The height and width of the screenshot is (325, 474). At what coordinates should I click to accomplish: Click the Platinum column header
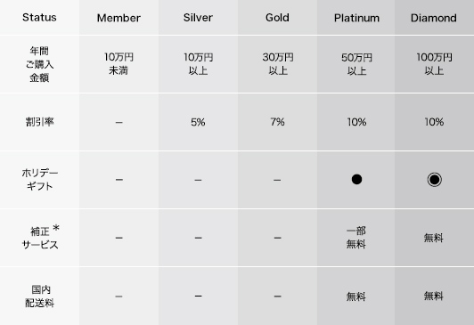(x=356, y=18)
